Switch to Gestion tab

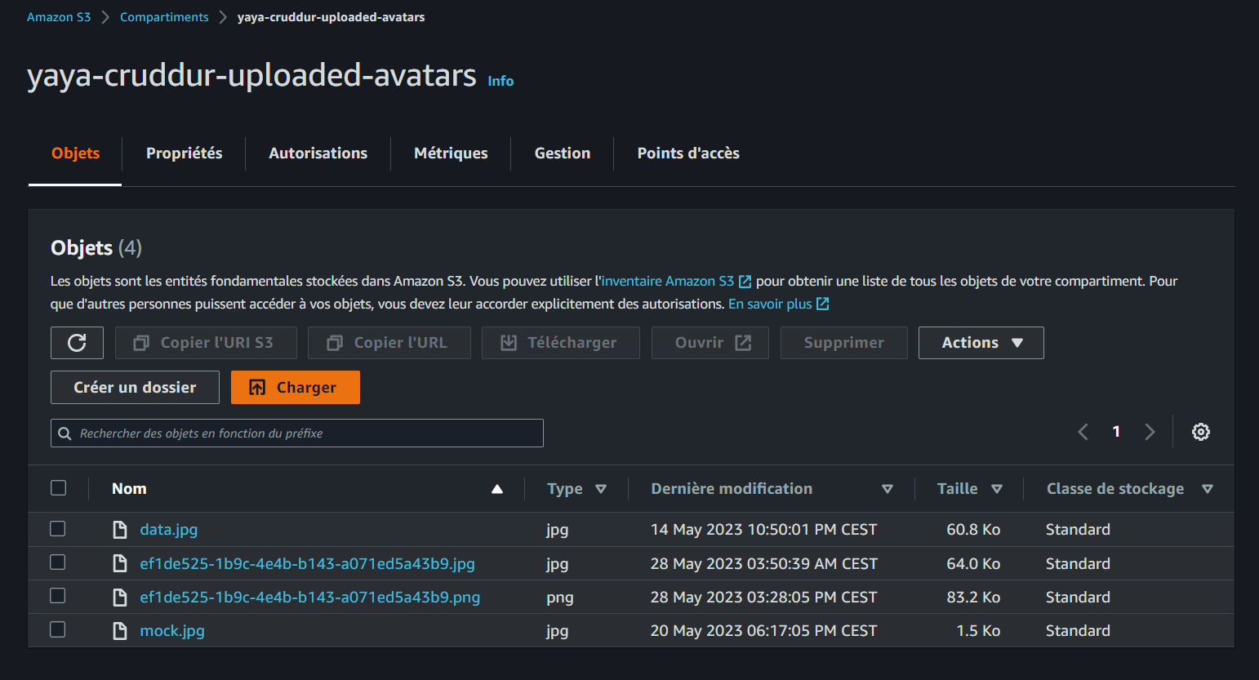[x=562, y=153]
